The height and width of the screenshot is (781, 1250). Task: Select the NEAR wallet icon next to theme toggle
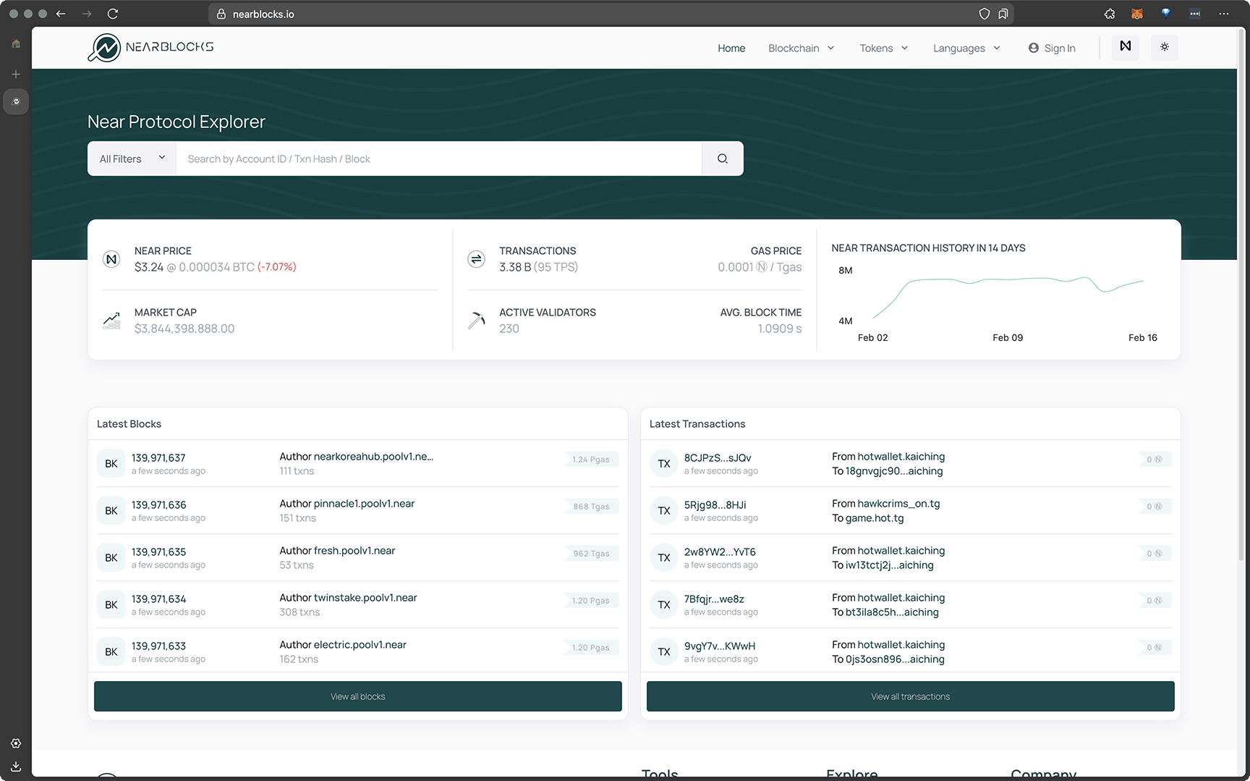pos(1125,46)
